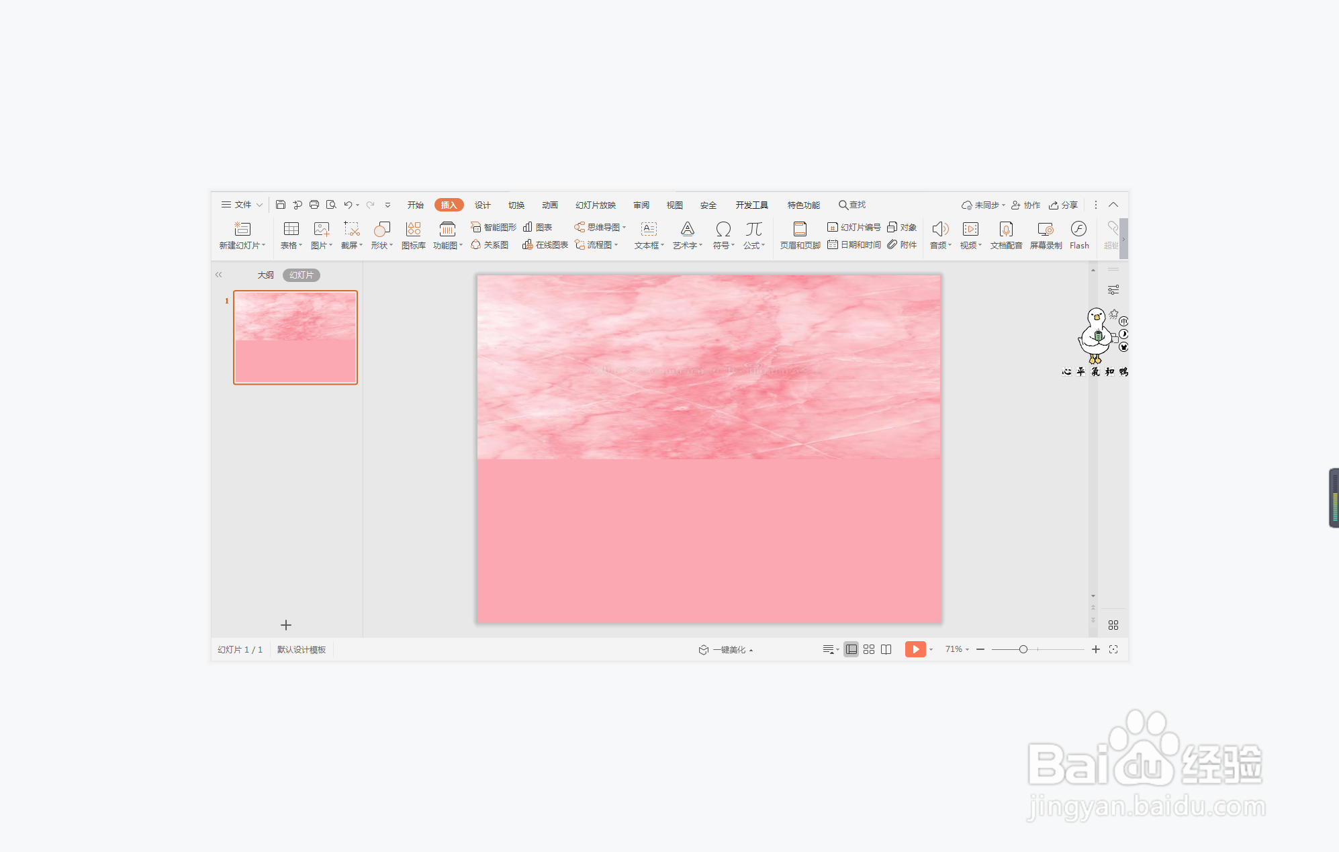Click the Symbol (符号) omega icon

tap(723, 229)
